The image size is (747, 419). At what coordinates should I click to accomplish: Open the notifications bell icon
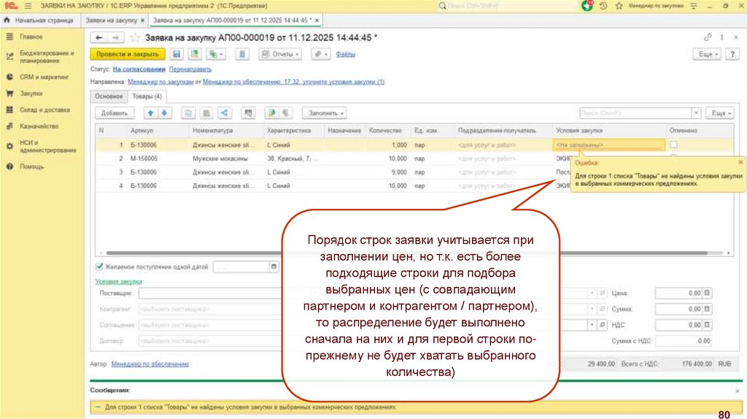pyautogui.click(x=587, y=6)
